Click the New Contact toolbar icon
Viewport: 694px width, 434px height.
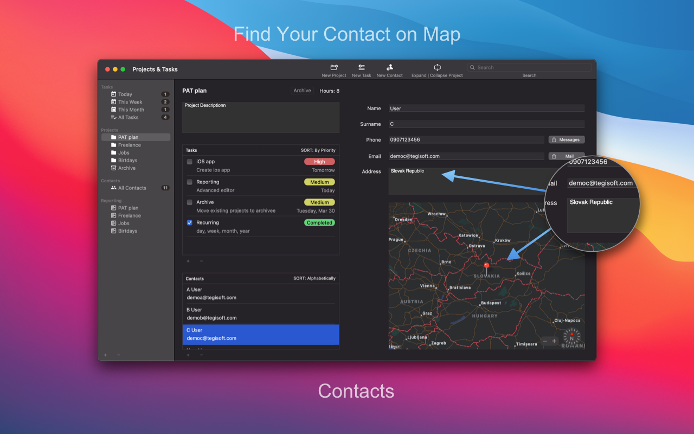point(389,67)
